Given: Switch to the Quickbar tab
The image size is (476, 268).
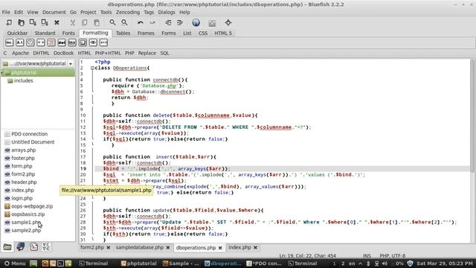Looking at the screenshot, I should click(x=17, y=33).
